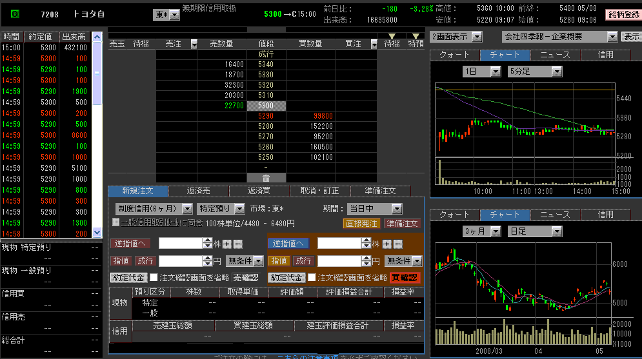Click the trade history scrollbar up arrow
Viewport: 642px width, 359px height.
tap(98, 37)
